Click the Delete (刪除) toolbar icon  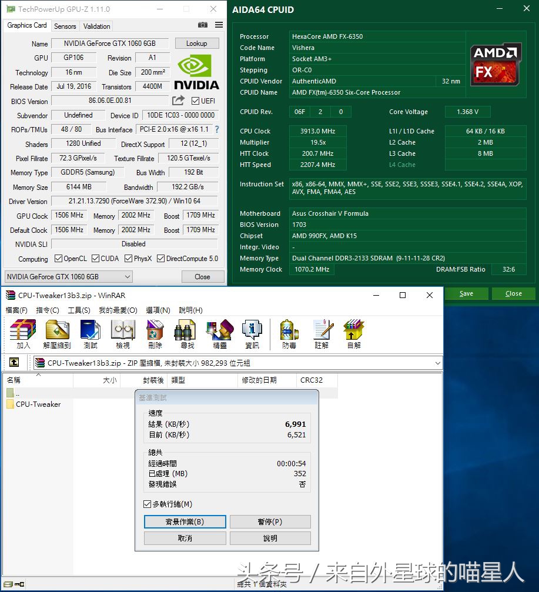point(155,334)
